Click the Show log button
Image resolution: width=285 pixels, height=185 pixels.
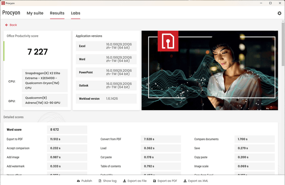(107, 181)
